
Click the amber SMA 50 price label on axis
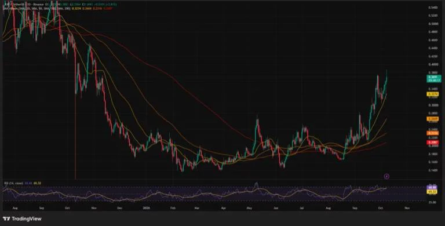(x=433, y=119)
